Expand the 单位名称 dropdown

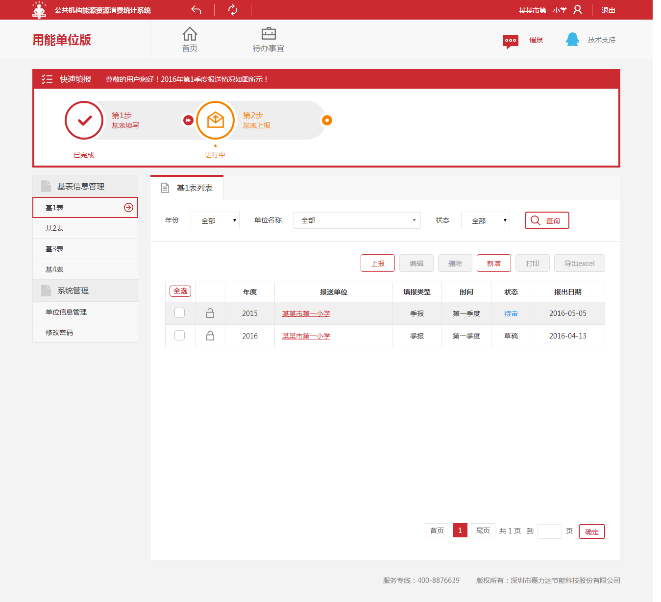tap(356, 220)
